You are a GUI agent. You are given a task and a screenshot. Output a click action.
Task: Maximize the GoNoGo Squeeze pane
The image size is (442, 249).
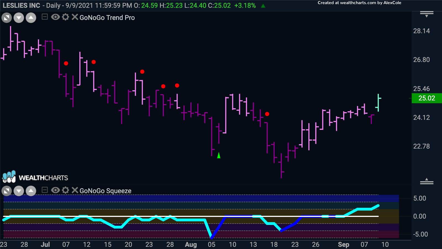click(7, 191)
